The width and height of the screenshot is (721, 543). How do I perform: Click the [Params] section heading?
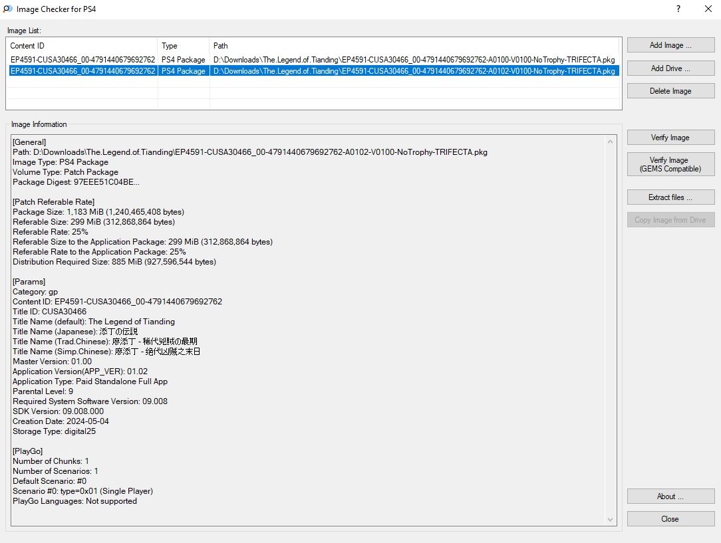(29, 282)
